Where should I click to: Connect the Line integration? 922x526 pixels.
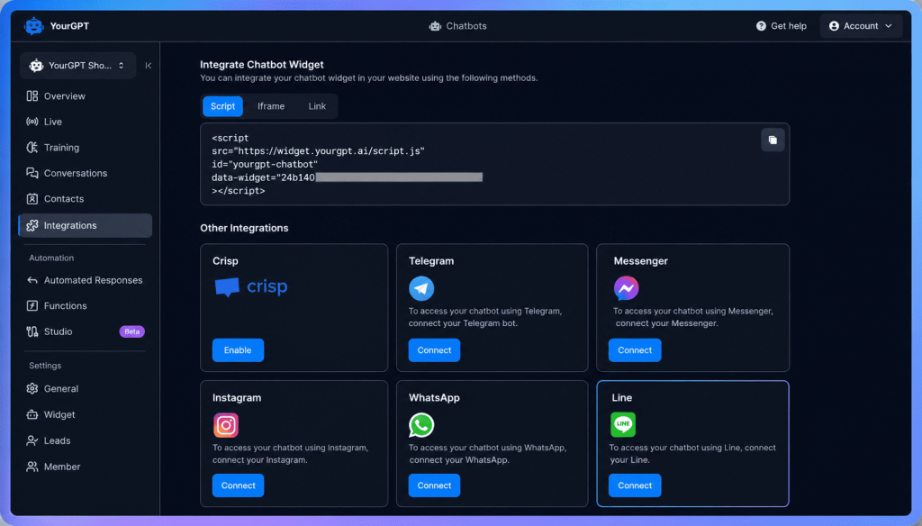(x=635, y=485)
